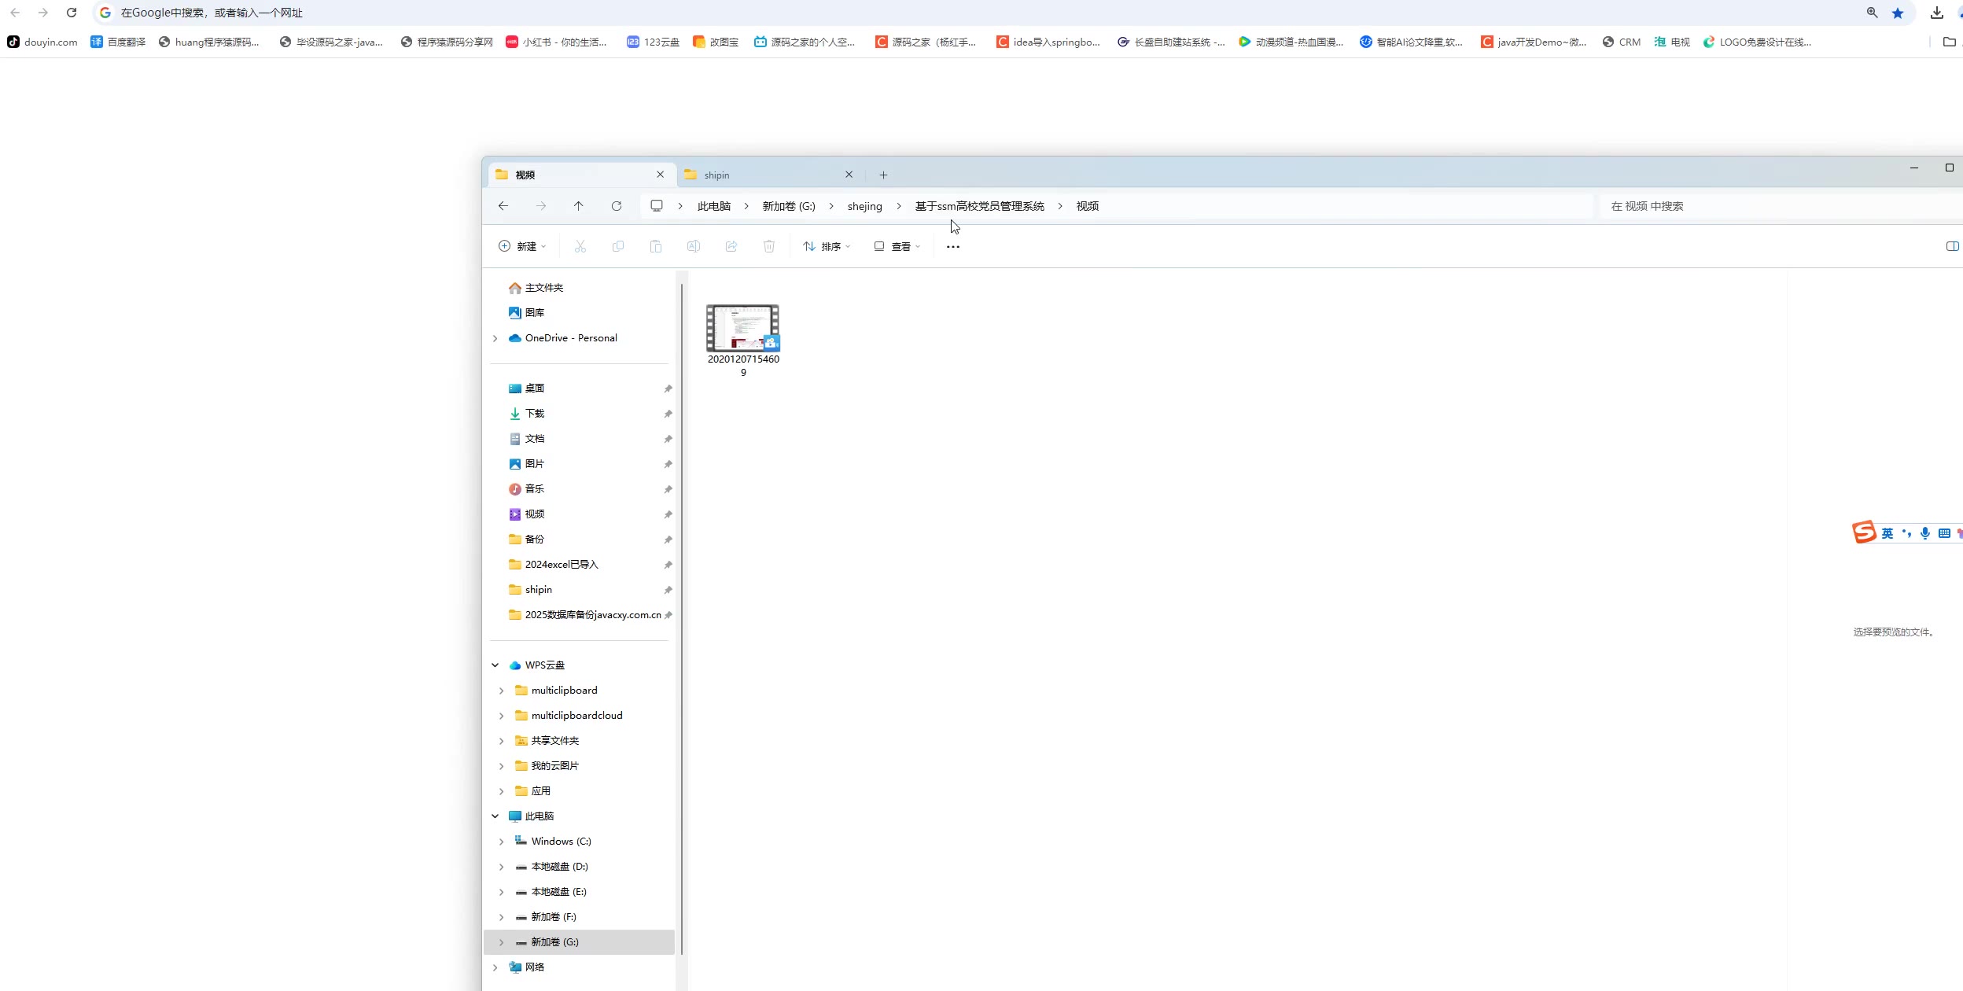Click the shejing breadcrumb in address bar

tap(864, 206)
